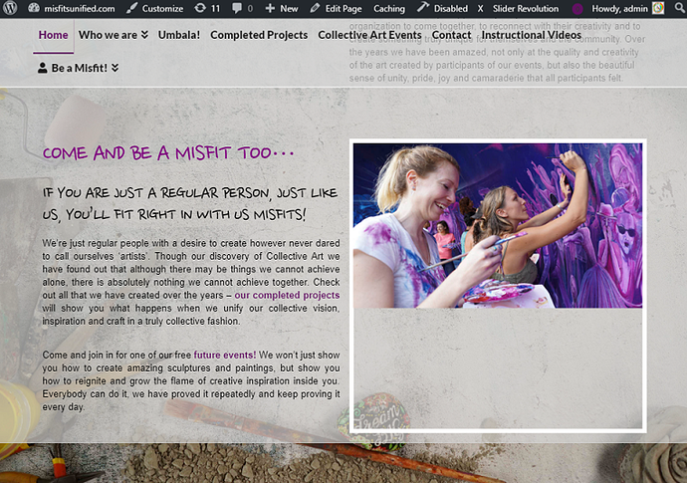
Task: Click the women painting mural image
Action: click(498, 225)
